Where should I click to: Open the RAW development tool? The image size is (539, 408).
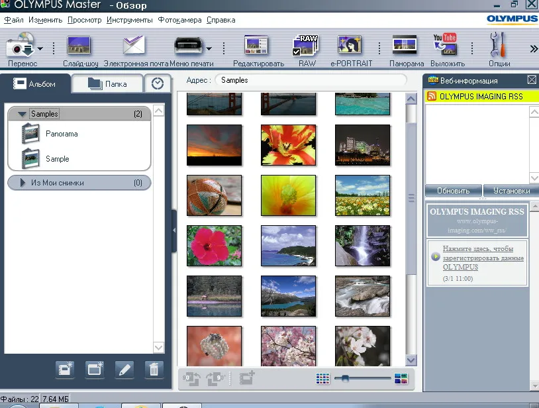[305, 45]
